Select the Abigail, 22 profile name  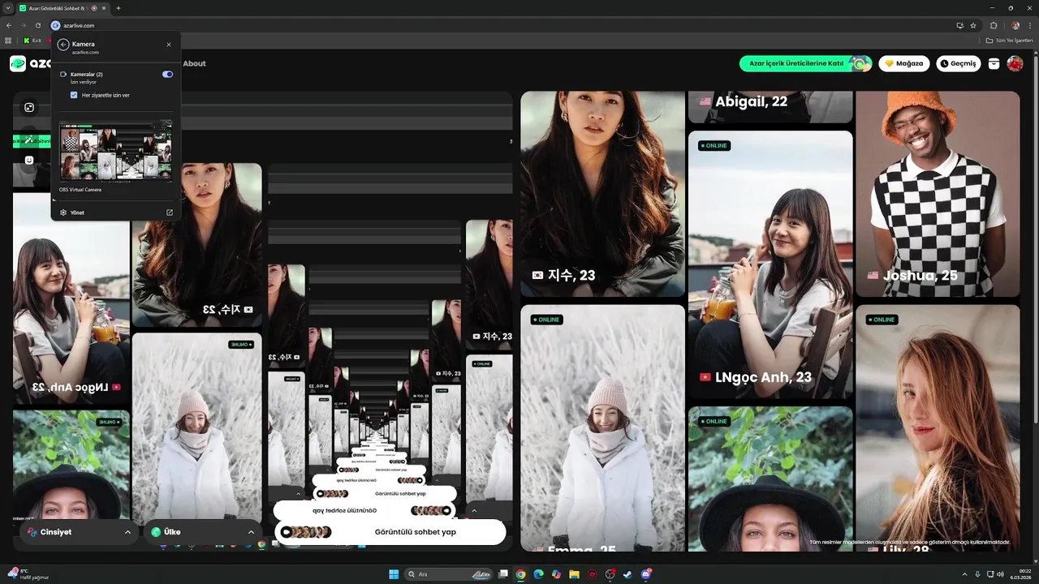pos(751,101)
